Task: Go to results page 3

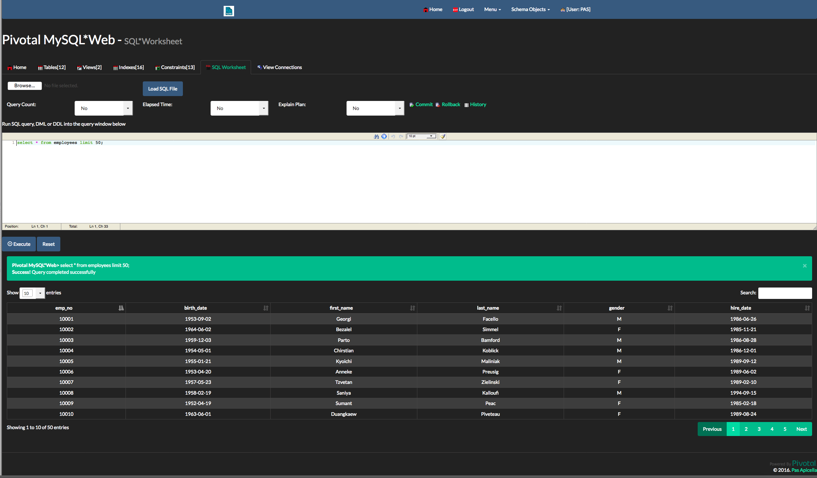Action: point(759,429)
